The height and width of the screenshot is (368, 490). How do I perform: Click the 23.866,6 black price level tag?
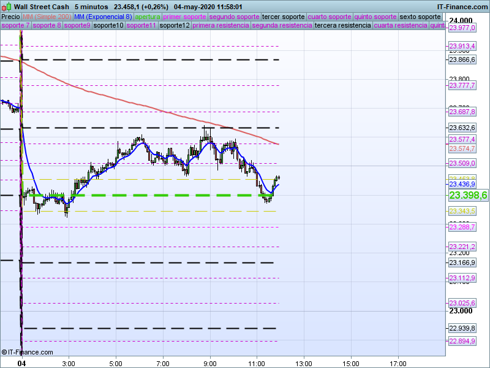pyautogui.click(x=462, y=59)
